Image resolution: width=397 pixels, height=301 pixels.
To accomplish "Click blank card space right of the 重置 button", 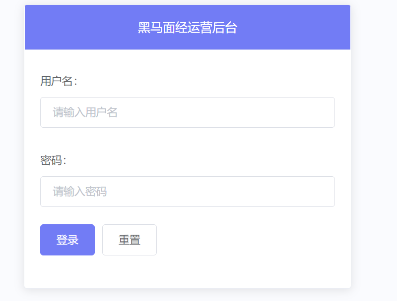I will 248,240.
